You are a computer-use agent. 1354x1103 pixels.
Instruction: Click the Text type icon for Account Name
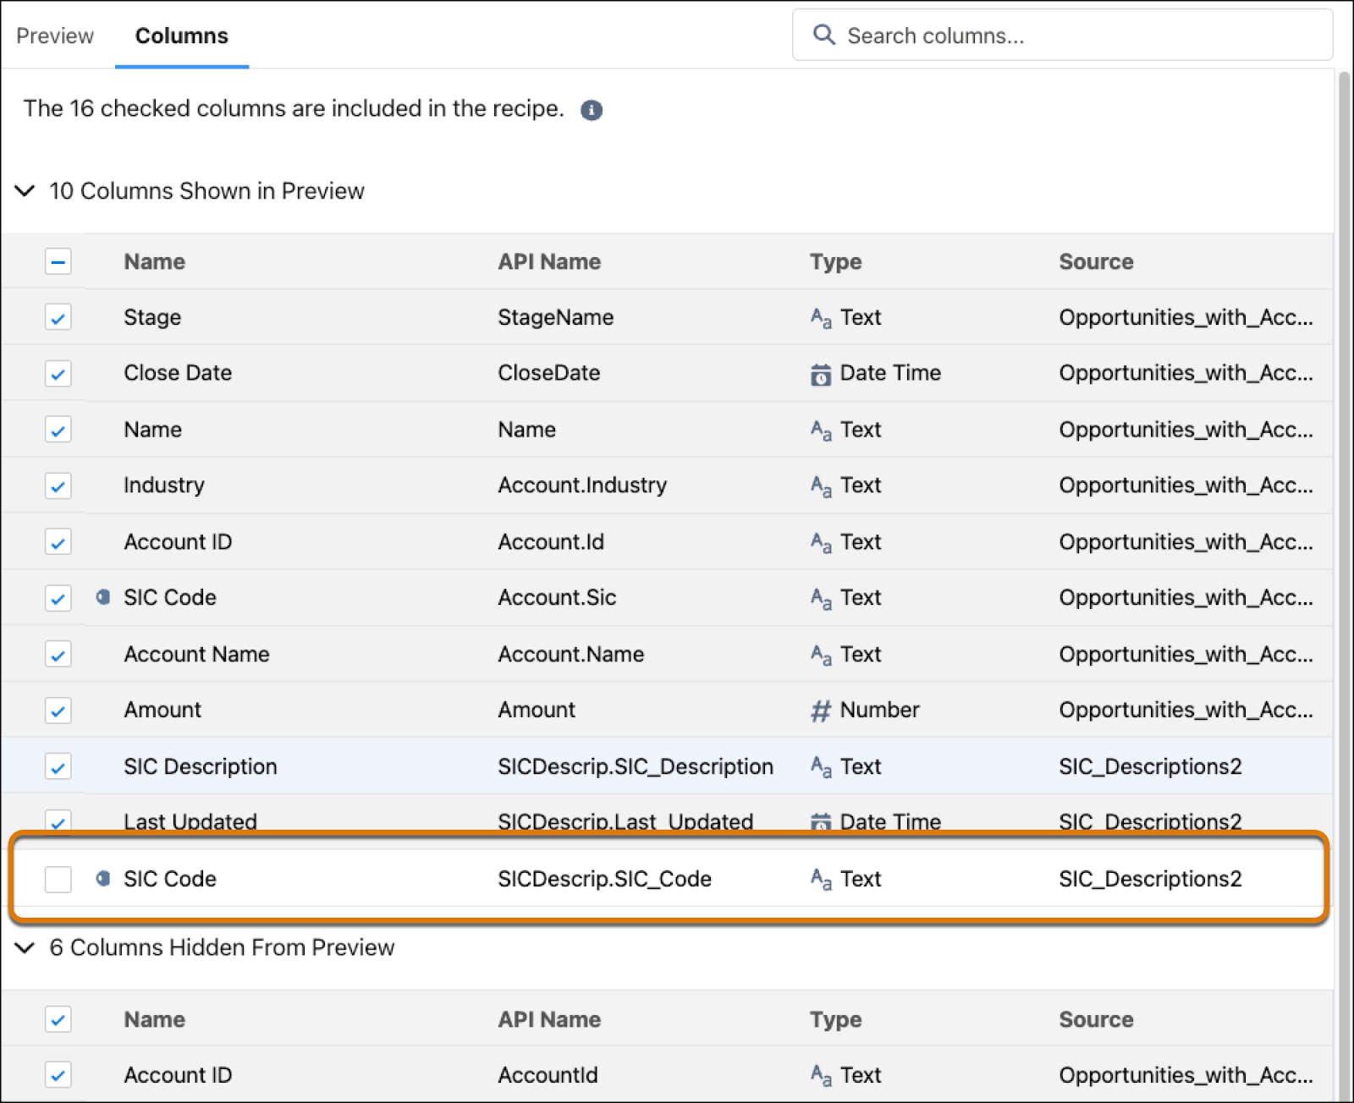tap(820, 653)
